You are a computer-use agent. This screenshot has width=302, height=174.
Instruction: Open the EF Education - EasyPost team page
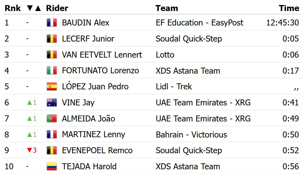(x=200, y=23)
